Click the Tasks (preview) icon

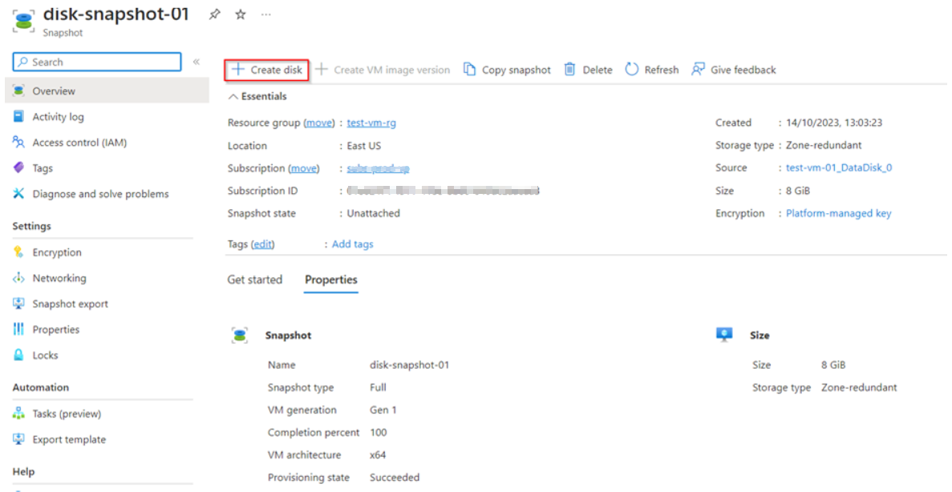(x=18, y=413)
